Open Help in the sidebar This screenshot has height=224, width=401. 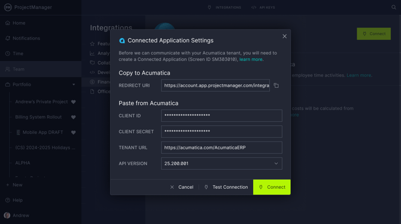(x=17, y=200)
